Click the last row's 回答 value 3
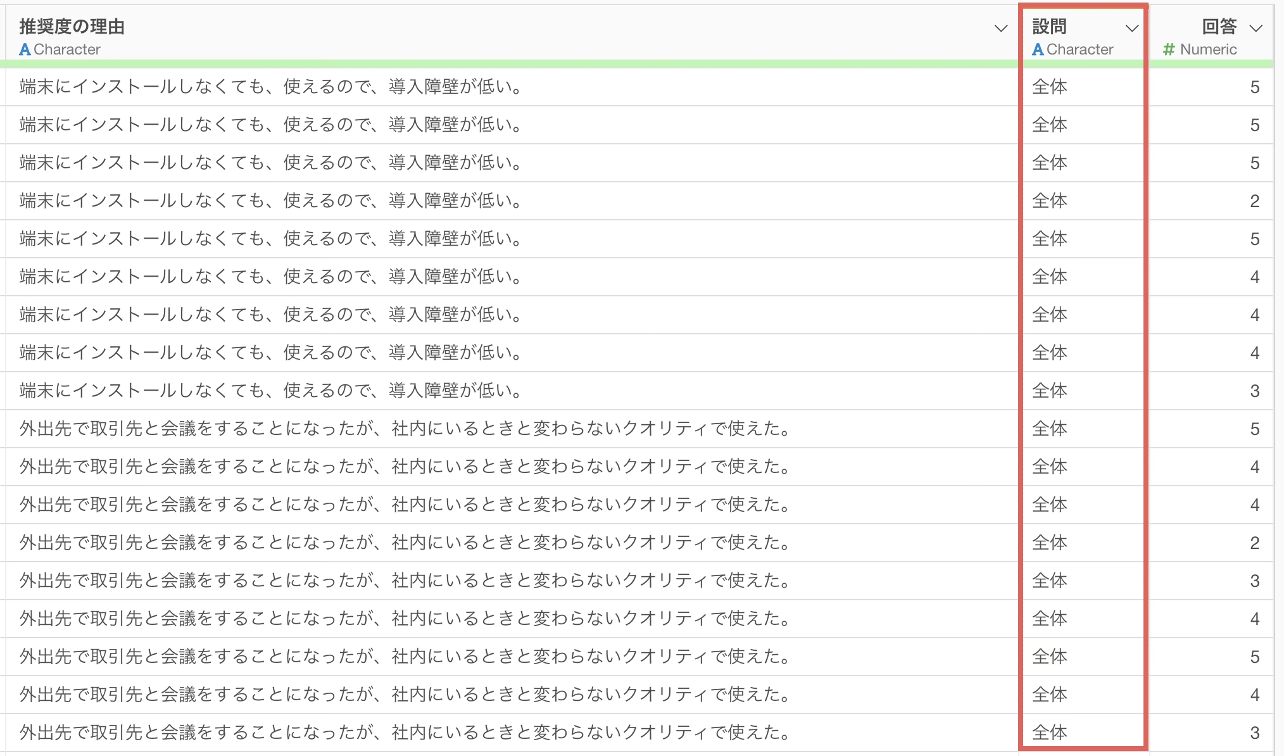This screenshot has width=1284, height=756. point(1254,733)
